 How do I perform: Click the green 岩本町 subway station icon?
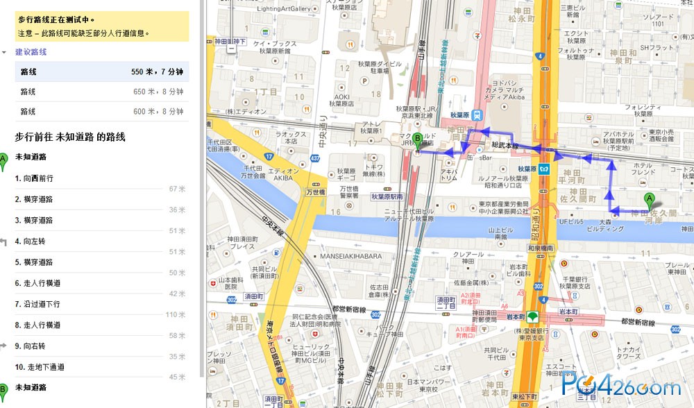pos(533,317)
